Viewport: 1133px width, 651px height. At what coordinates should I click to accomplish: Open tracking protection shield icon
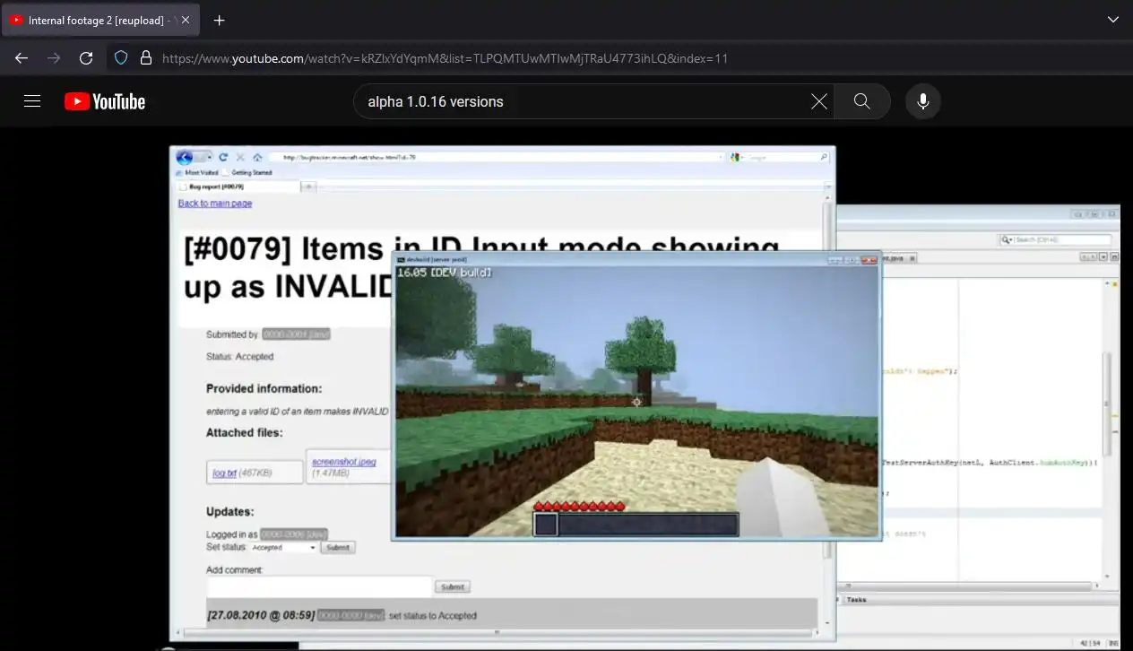(x=121, y=58)
